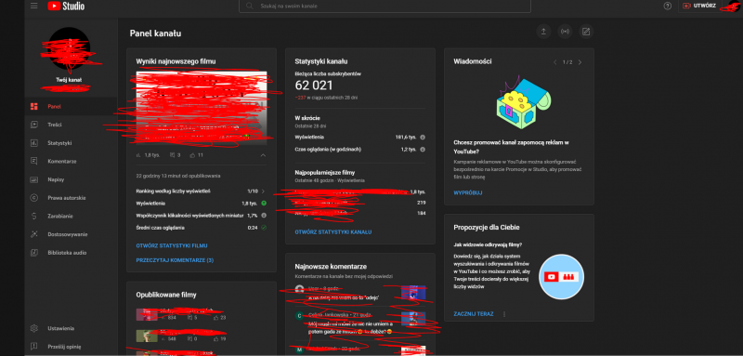The width and height of the screenshot is (743, 356).
Task: Click the Biblioteka audio icon in sidebar
Action: click(34, 253)
